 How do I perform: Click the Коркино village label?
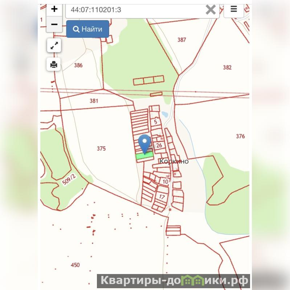(174, 161)
